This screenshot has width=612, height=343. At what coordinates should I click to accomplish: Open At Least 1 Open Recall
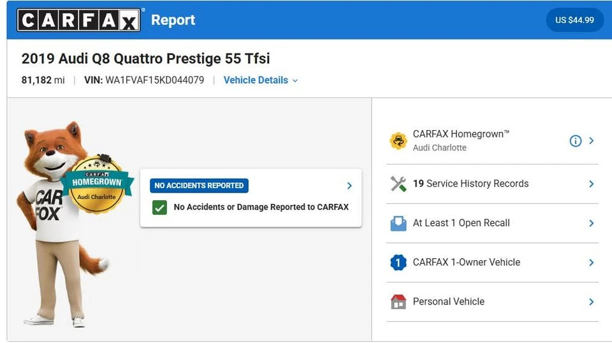click(x=492, y=223)
